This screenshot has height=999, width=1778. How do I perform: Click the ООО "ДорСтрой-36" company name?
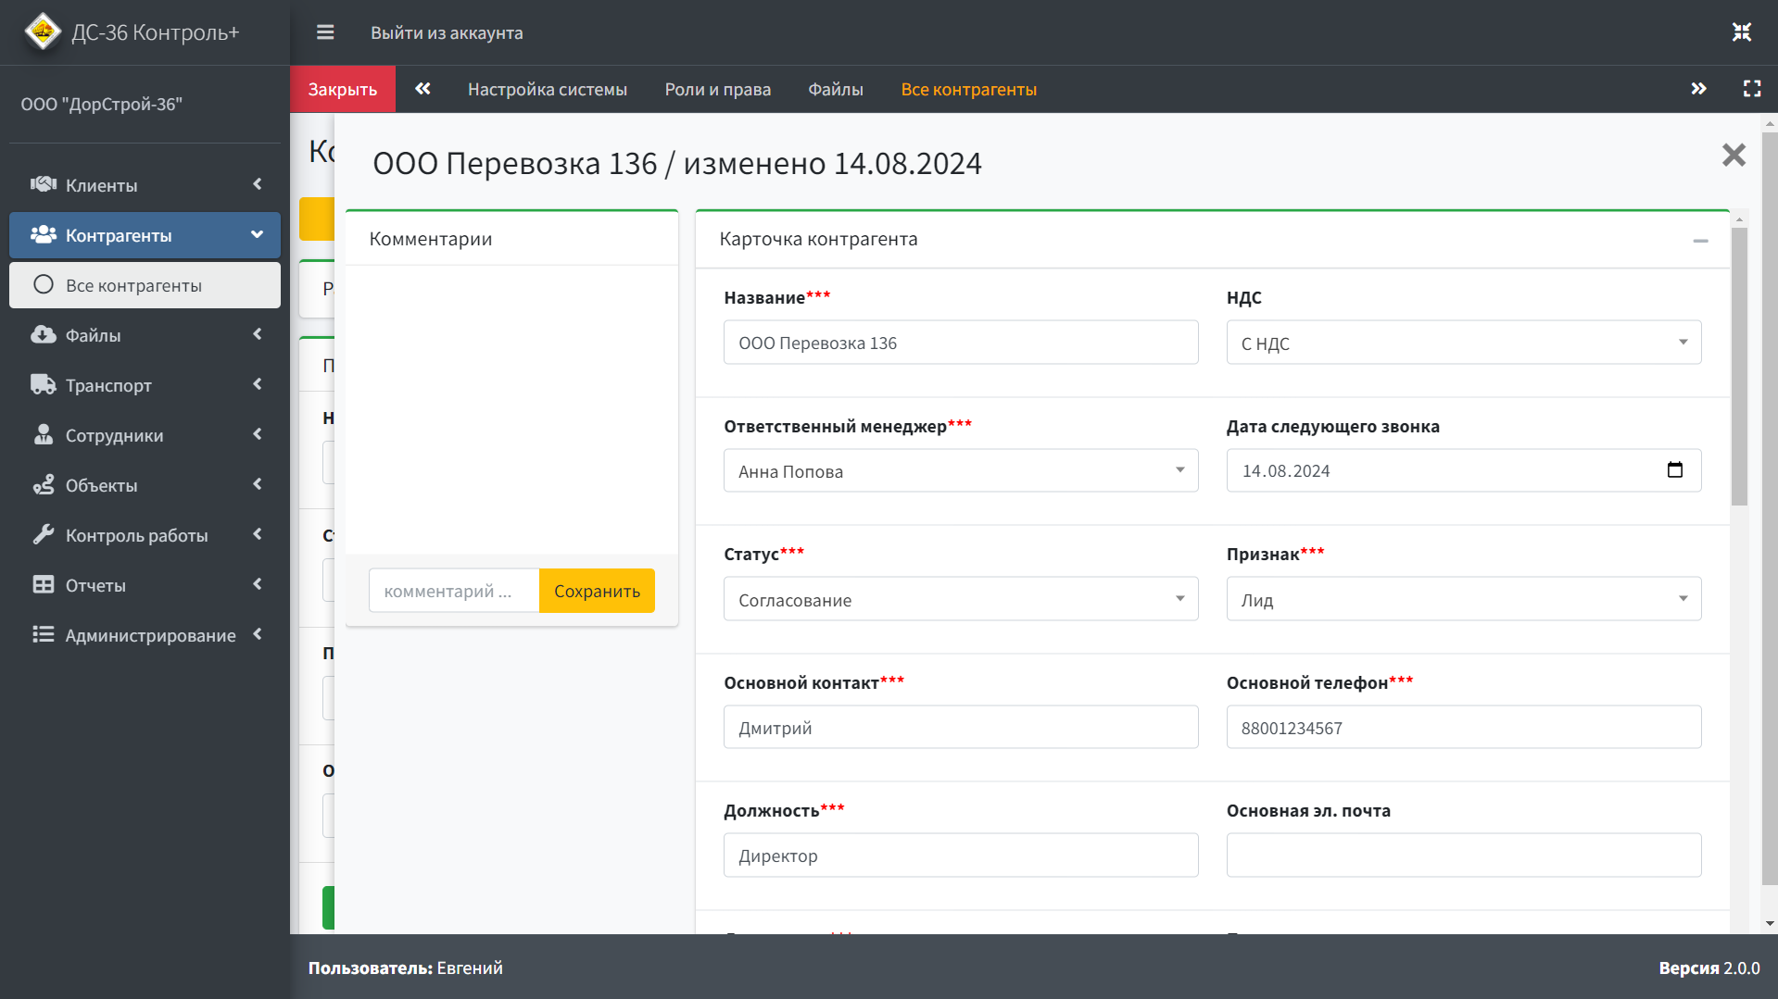pos(102,104)
